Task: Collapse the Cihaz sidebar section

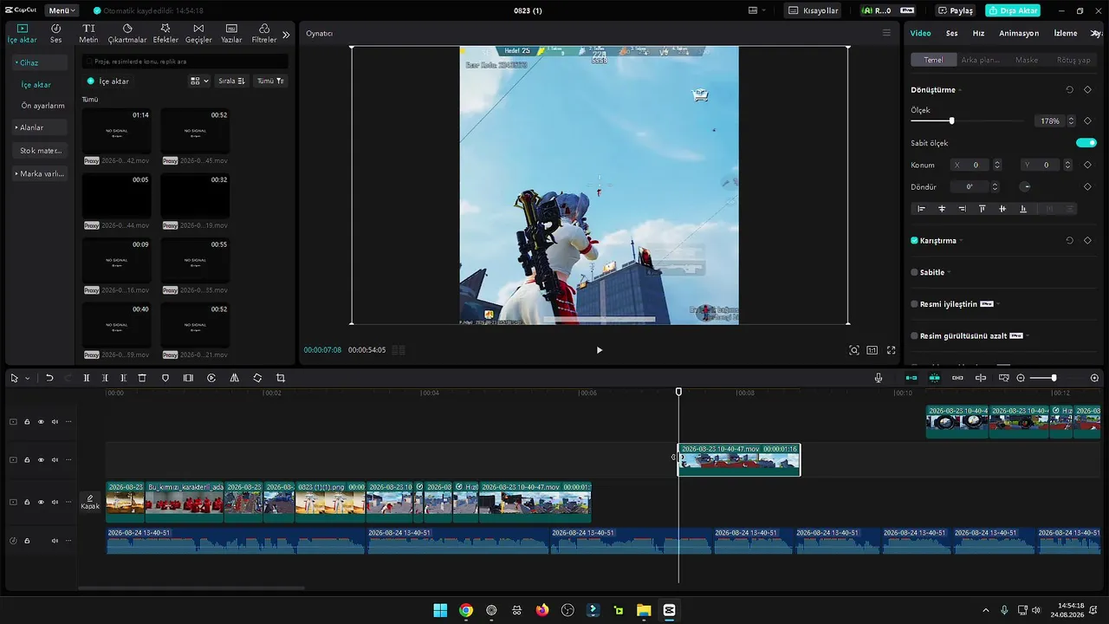Action: click(40, 62)
